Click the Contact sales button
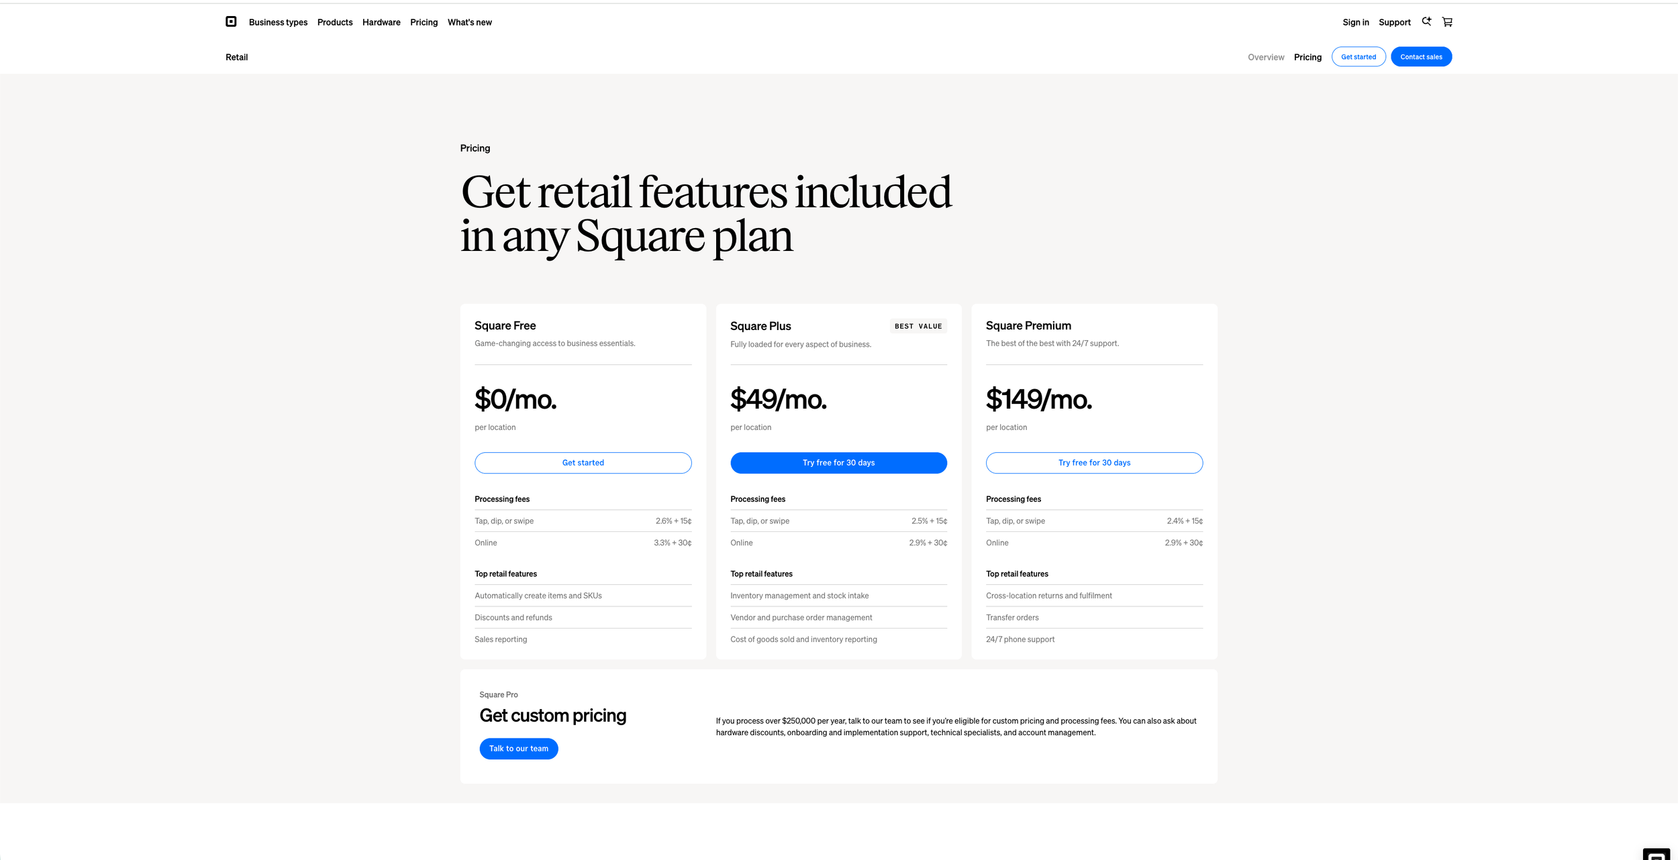 point(1420,57)
